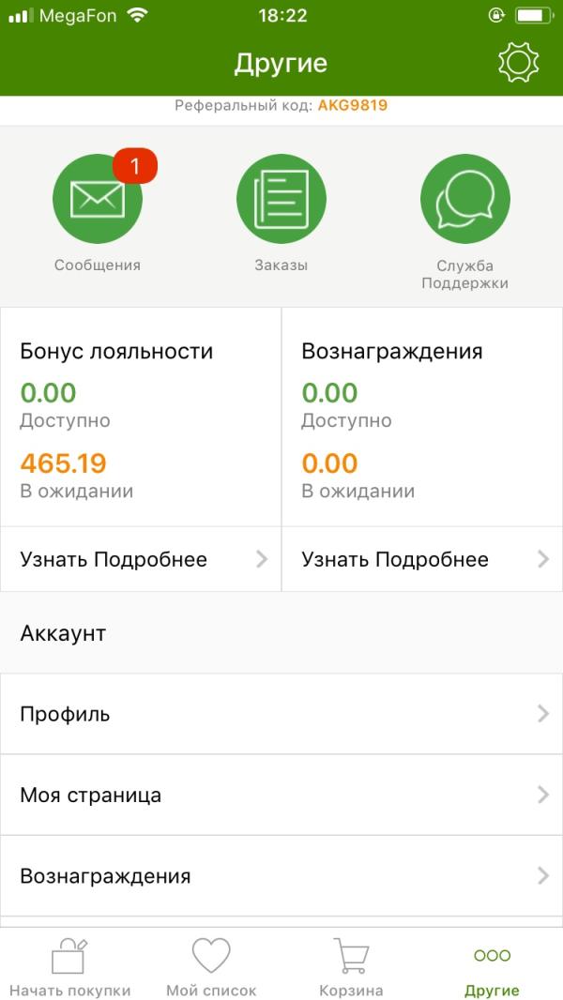View orders via the Заказы icon
Image resolution: width=563 pixels, height=1000 pixels.
click(281, 199)
